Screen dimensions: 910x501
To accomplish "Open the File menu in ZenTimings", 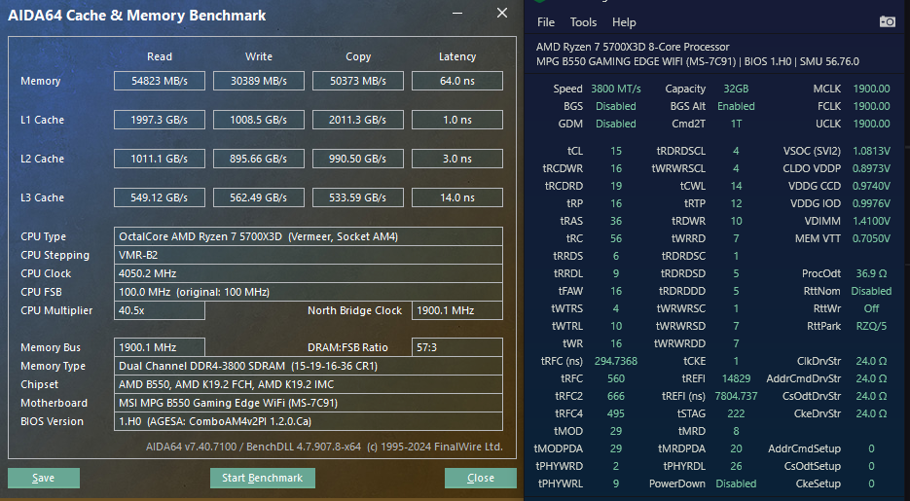I will point(546,22).
